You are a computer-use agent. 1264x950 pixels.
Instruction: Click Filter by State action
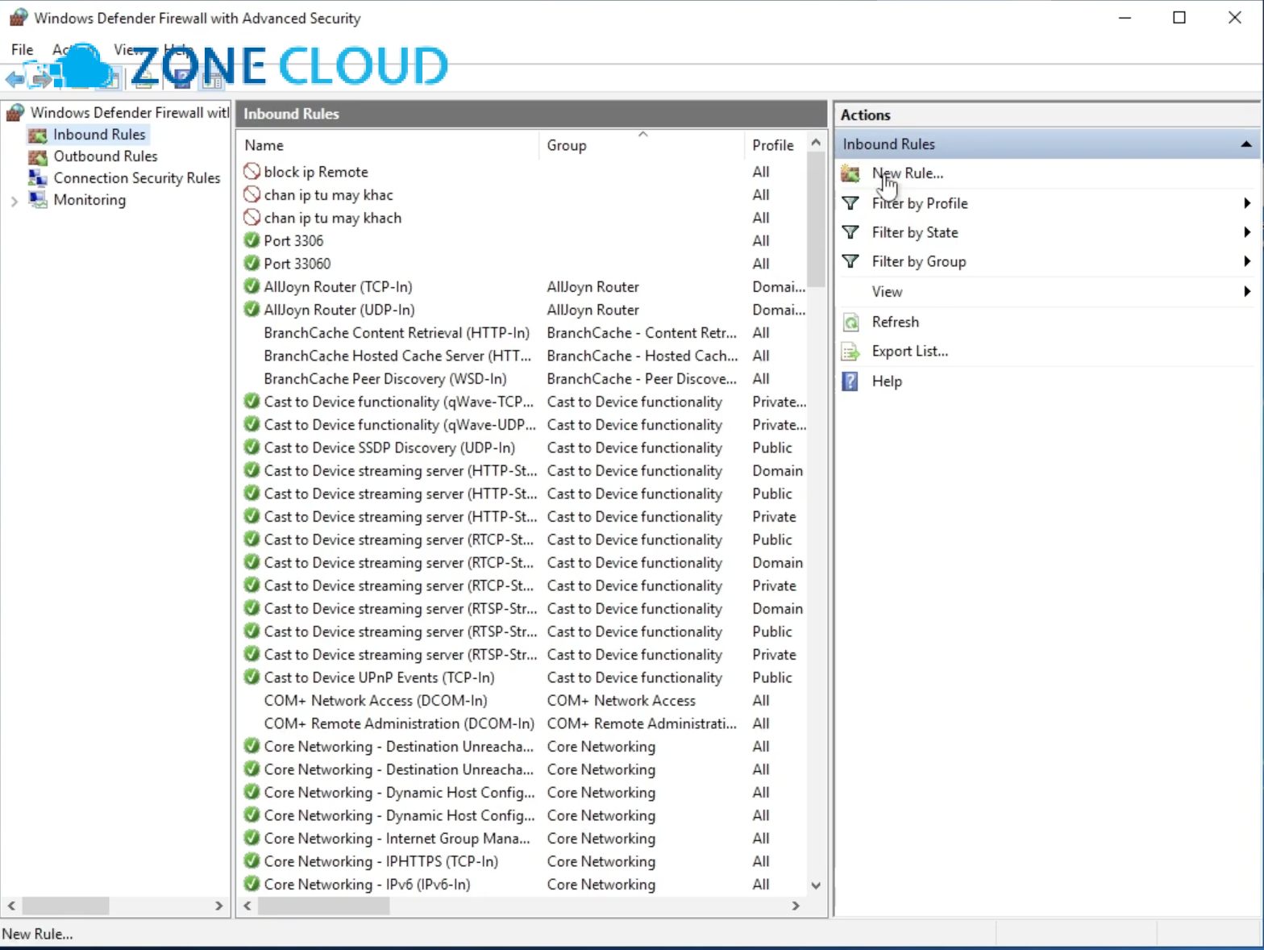click(x=915, y=232)
